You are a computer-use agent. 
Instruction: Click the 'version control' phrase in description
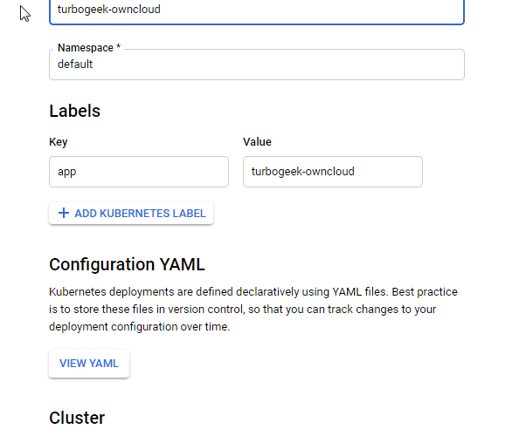[x=193, y=309]
